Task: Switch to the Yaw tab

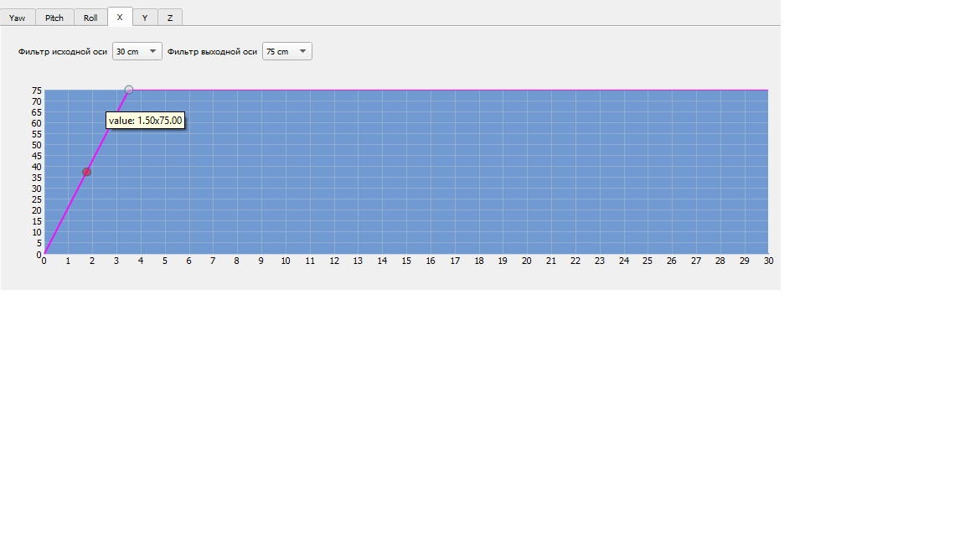Action: [x=18, y=18]
